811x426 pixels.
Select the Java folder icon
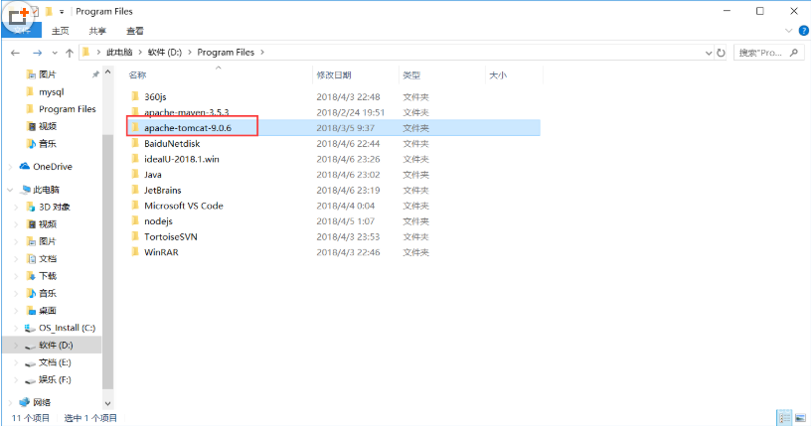coord(135,174)
